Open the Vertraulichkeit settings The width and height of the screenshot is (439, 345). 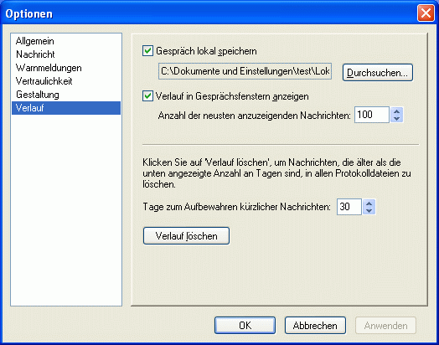click(66, 81)
